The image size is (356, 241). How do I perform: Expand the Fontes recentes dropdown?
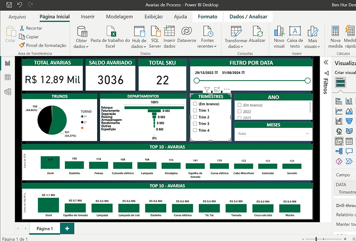207,47
